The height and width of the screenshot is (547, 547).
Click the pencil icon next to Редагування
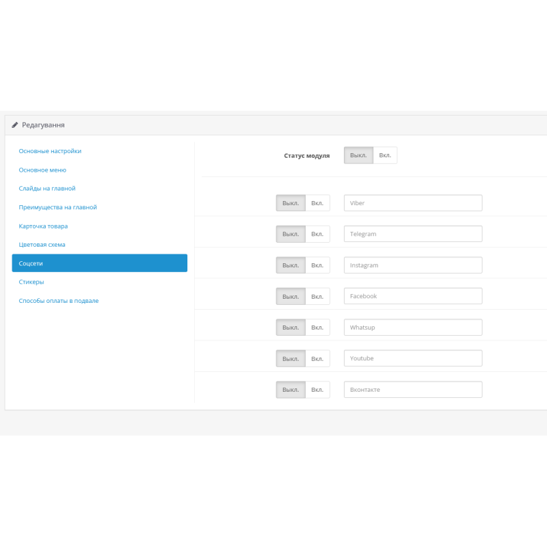pos(14,124)
